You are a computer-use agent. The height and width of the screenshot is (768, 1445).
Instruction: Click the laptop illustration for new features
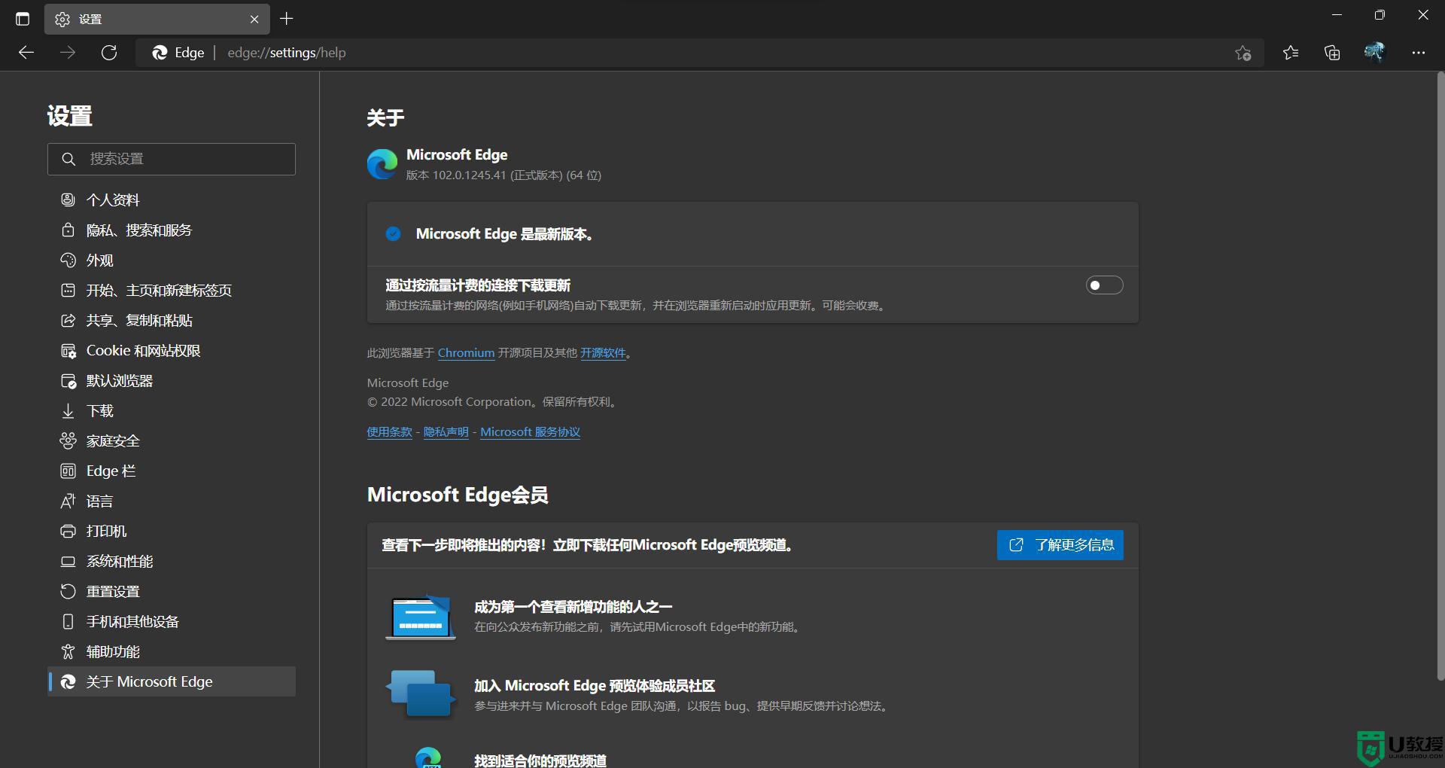pos(421,617)
